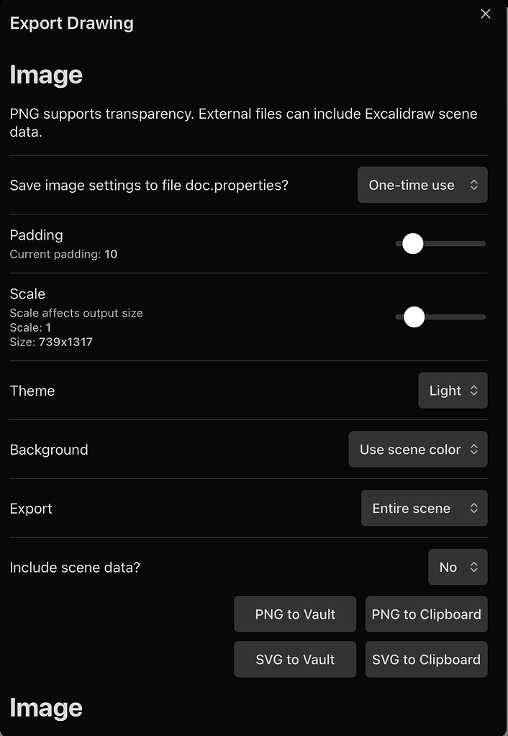Copy the drawing as PNG to Clipboard
This screenshot has width=508, height=736.
[426, 614]
